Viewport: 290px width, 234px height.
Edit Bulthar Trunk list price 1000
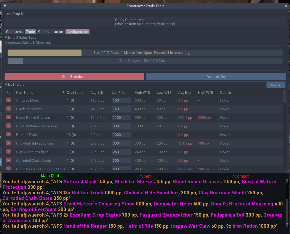click(121, 135)
